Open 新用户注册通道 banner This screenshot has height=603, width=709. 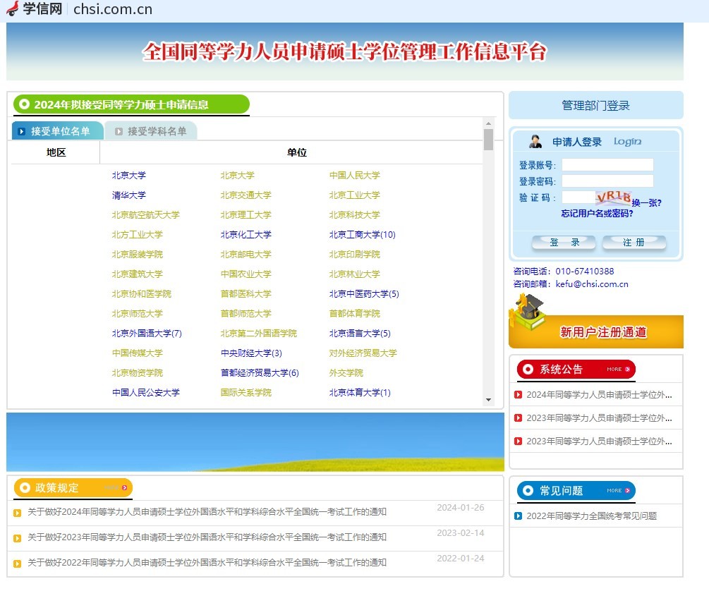tap(596, 331)
